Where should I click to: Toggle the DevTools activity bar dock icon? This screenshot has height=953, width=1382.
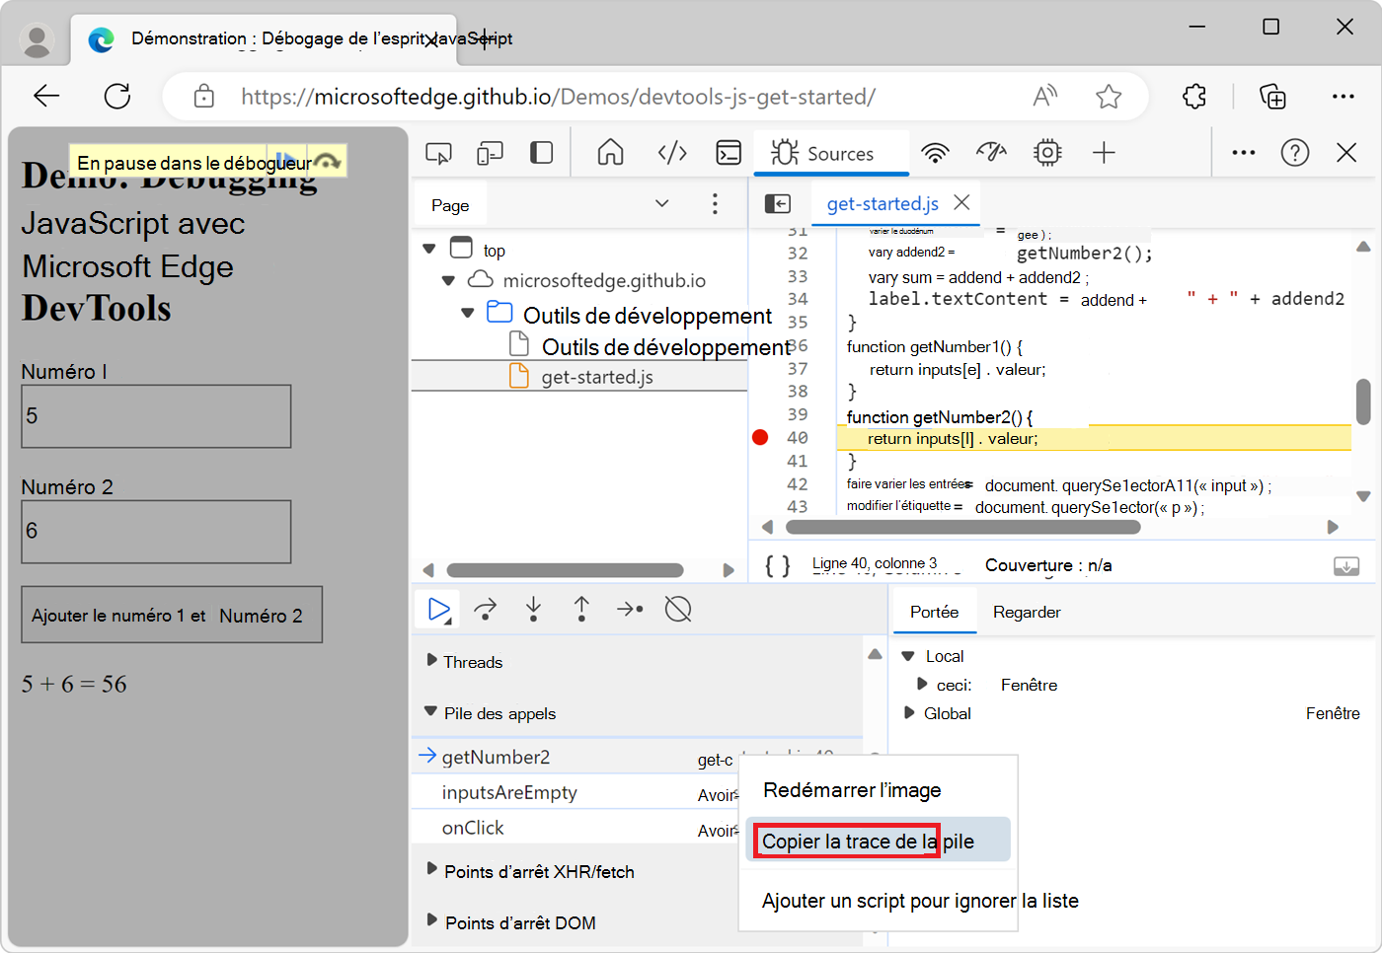click(541, 153)
